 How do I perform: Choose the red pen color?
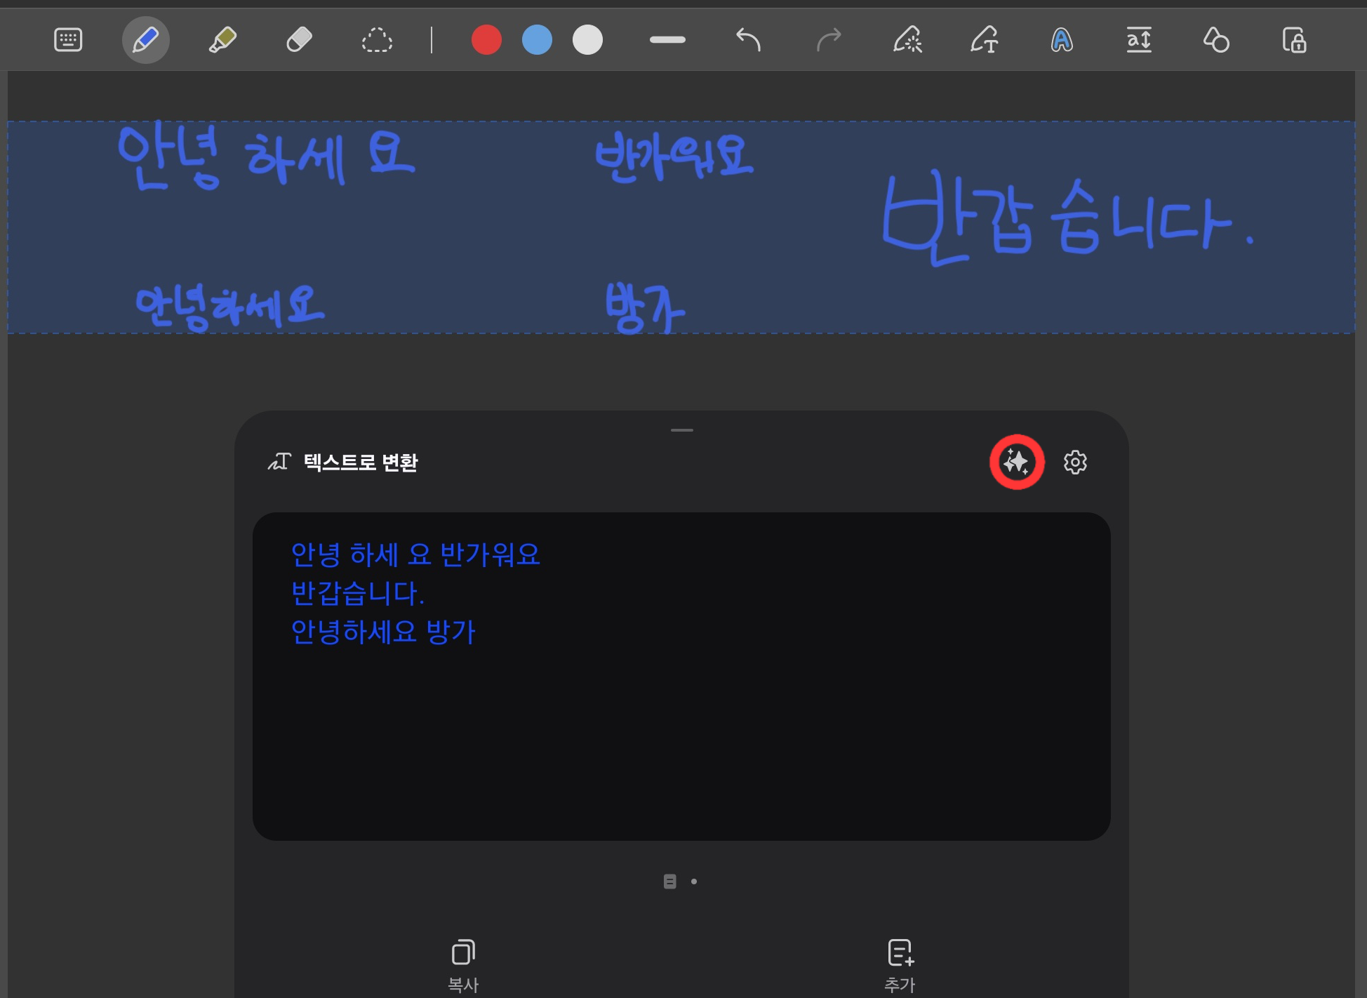point(486,40)
